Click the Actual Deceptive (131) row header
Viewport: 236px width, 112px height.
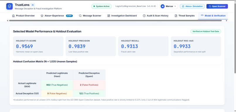point(27,93)
